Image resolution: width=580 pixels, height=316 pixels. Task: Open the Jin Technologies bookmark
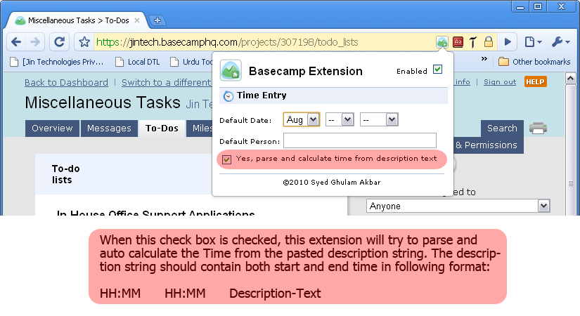click(56, 62)
